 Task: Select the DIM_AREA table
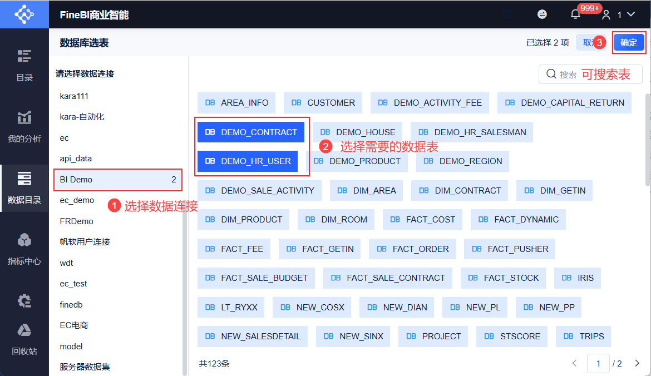coord(366,190)
